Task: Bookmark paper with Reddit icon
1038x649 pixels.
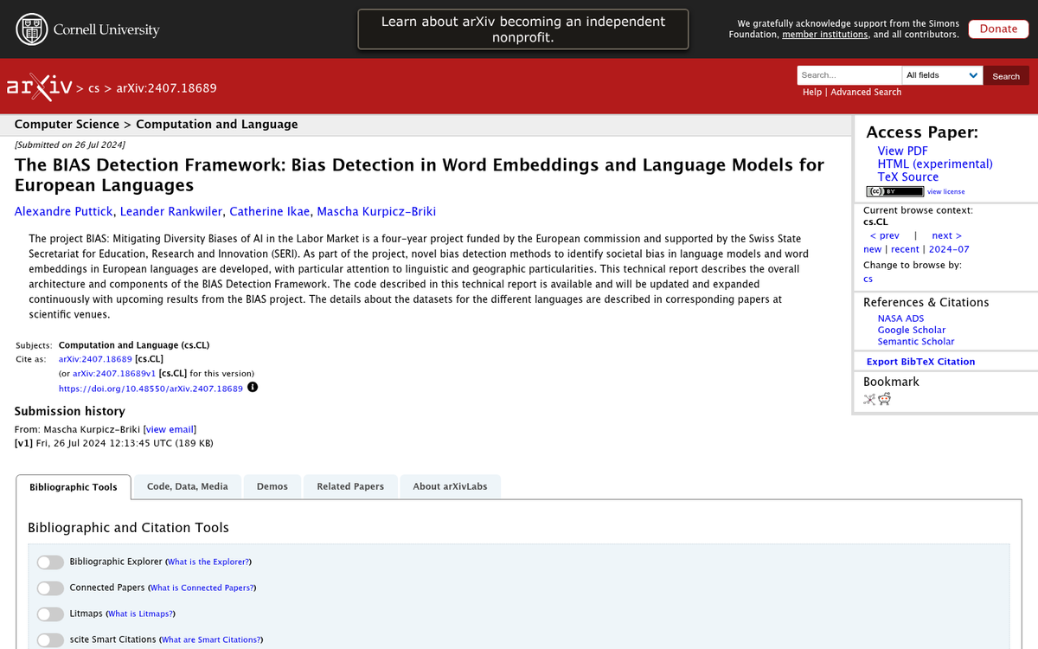Action: pyautogui.click(x=885, y=399)
